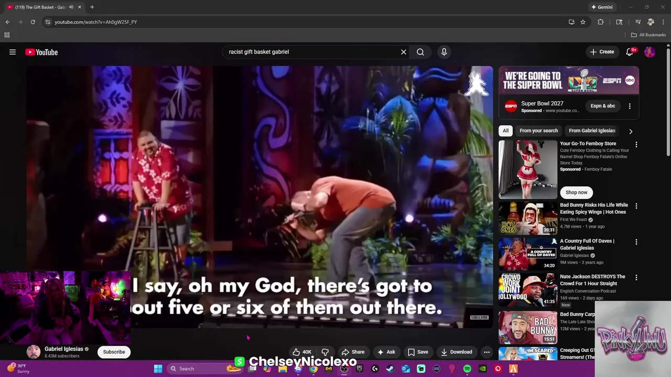
Task: Open the Create button menu
Action: click(x=602, y=52)
